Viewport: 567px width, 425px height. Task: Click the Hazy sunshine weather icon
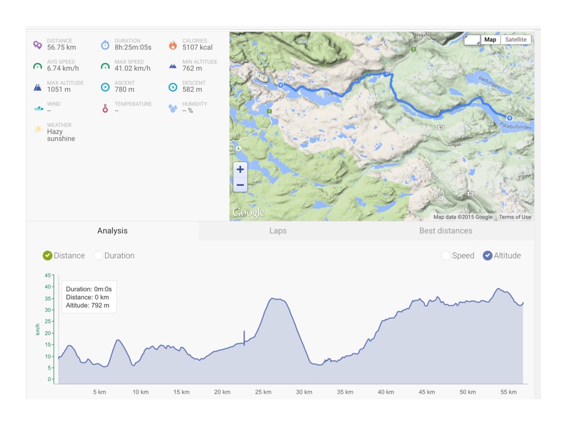pos(38,129)
